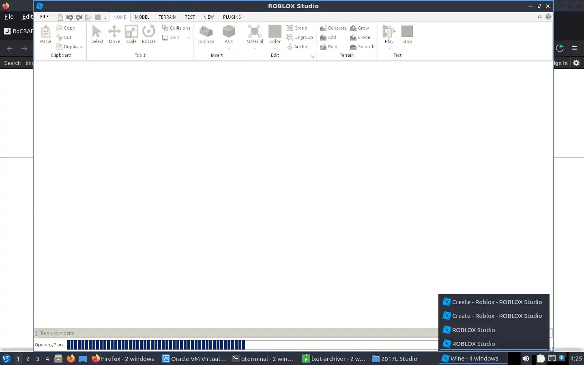Click the Opening Place progress bar
This screenshot has width=584, height=365.
coord(252,345)
